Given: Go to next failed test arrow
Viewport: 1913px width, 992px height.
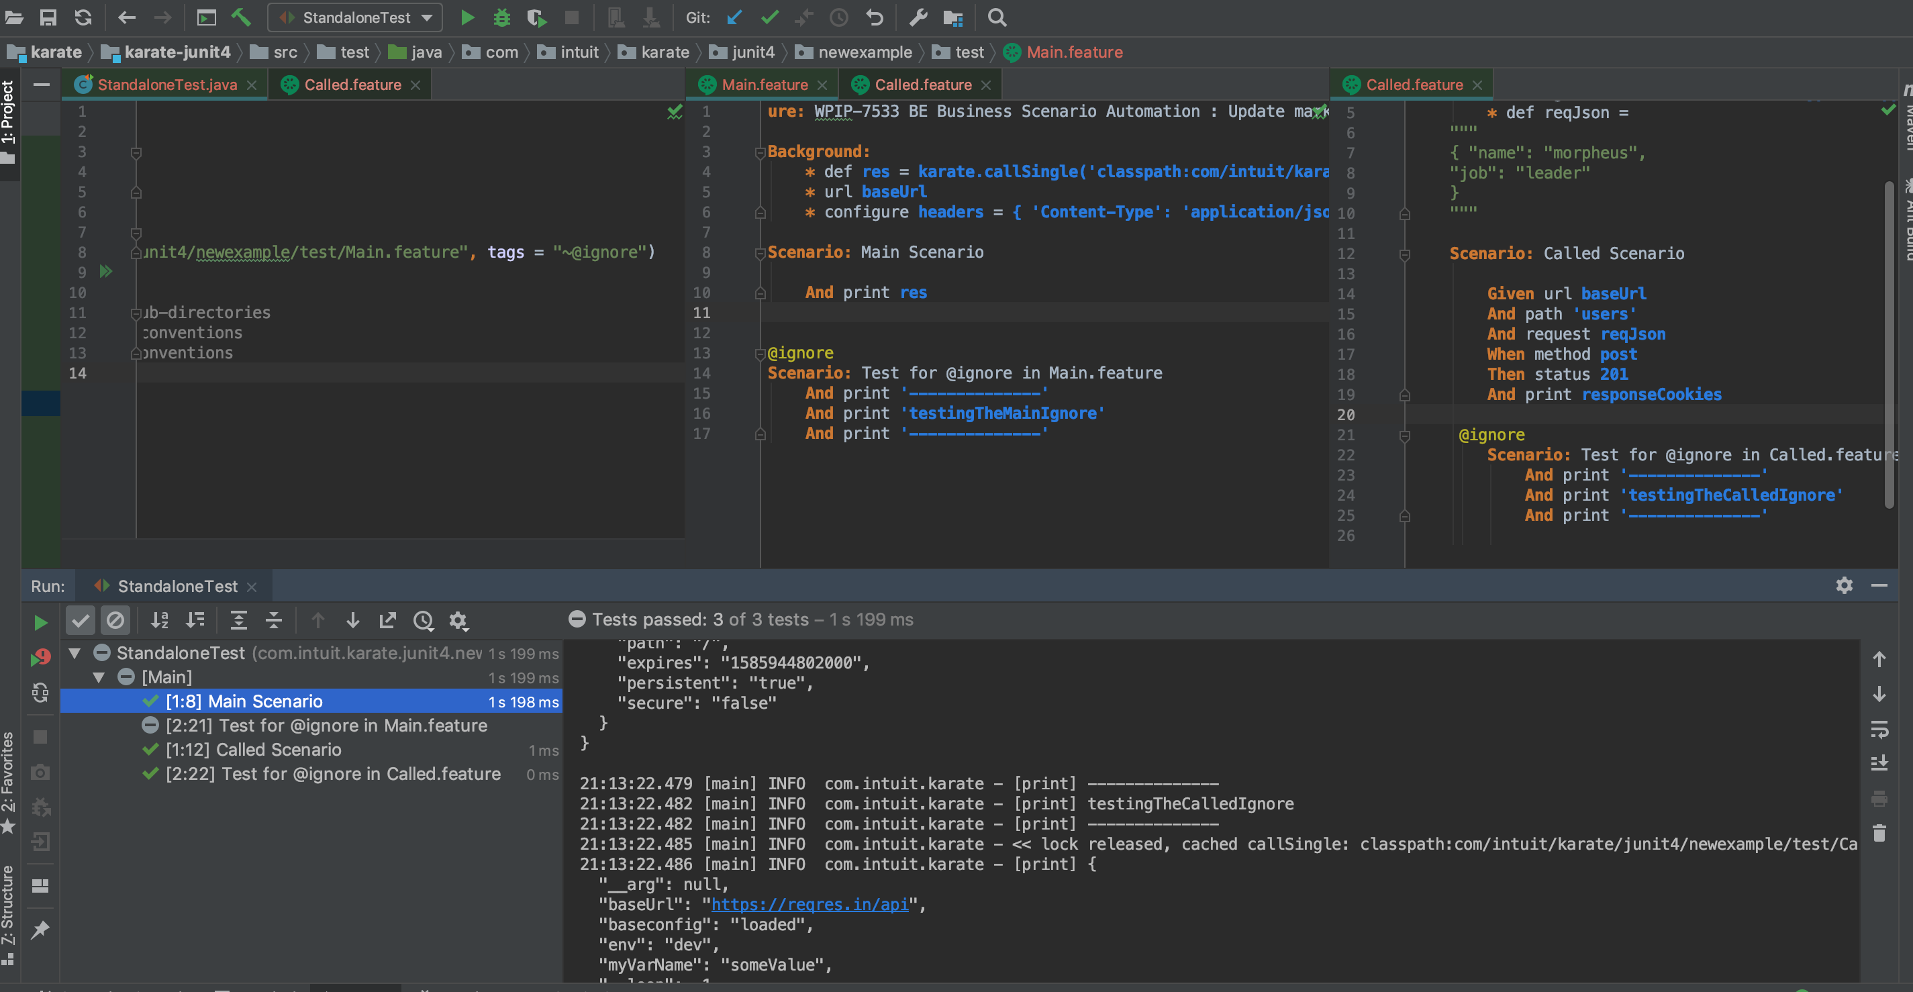Looking at the screenshot, I should tap(353, 620).
